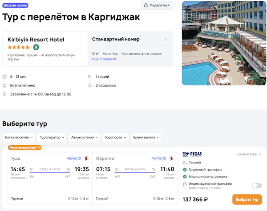Expand the Туроператор filter dropdown
This screenshot has height=211, width=267.
coord(52,137)
